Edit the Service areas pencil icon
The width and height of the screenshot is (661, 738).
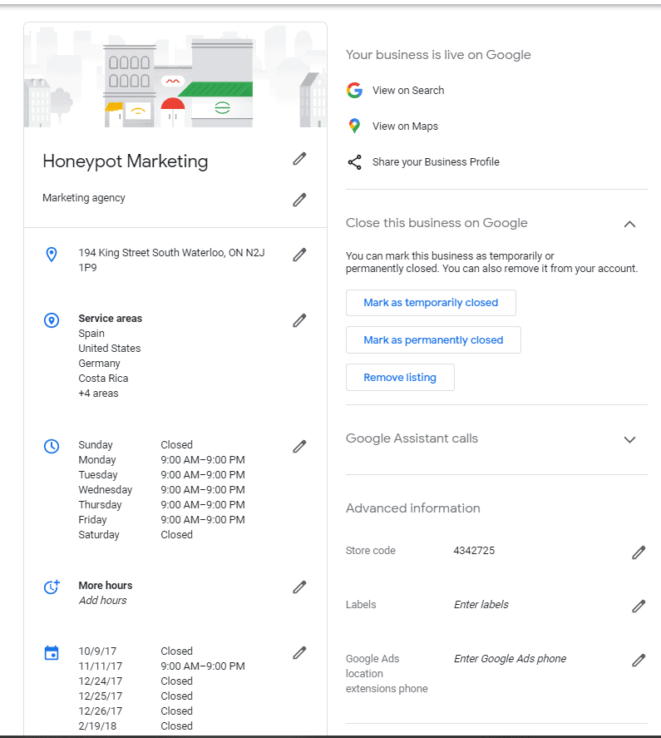click(x=299, y=320)
